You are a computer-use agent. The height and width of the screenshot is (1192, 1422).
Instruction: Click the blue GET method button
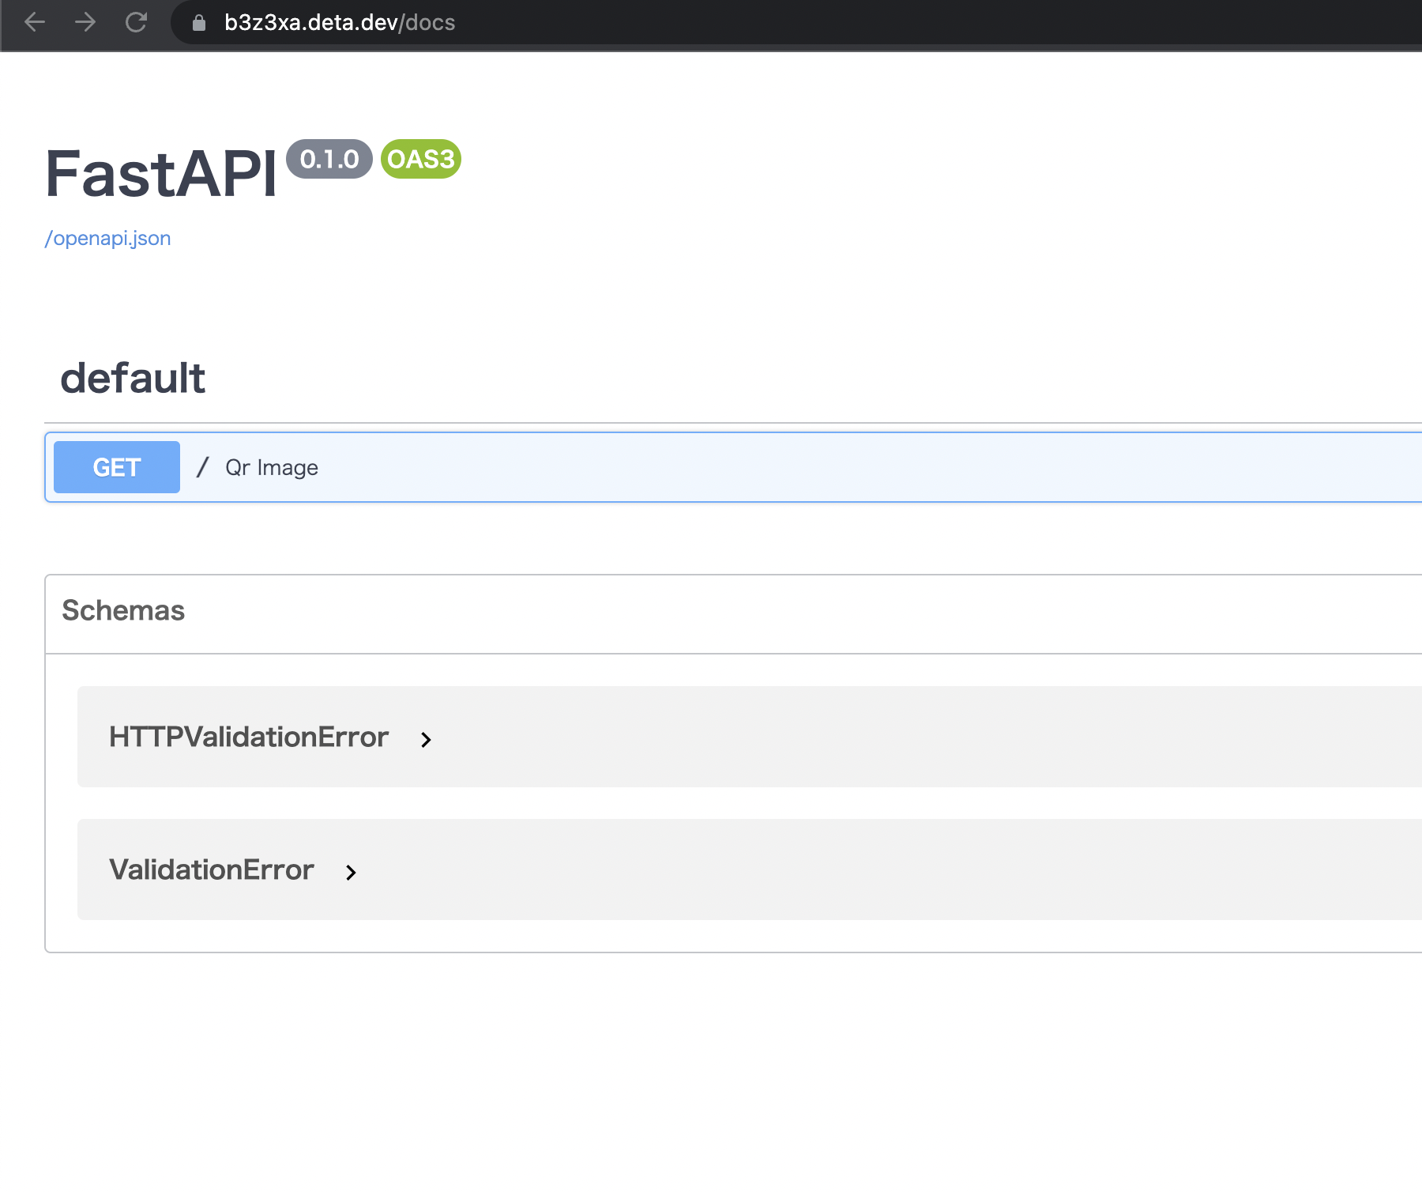pyautogui.click(x=117, y=467)
